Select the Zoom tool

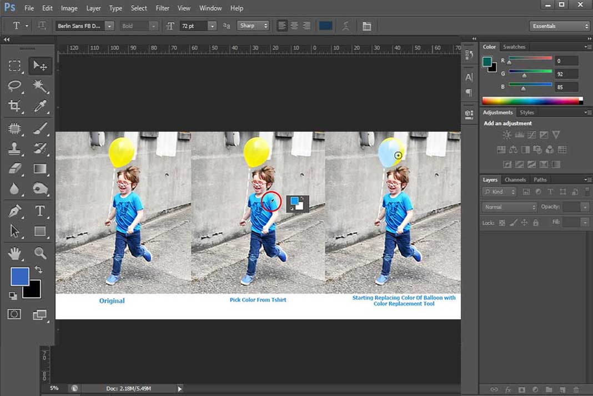(40, 253)
